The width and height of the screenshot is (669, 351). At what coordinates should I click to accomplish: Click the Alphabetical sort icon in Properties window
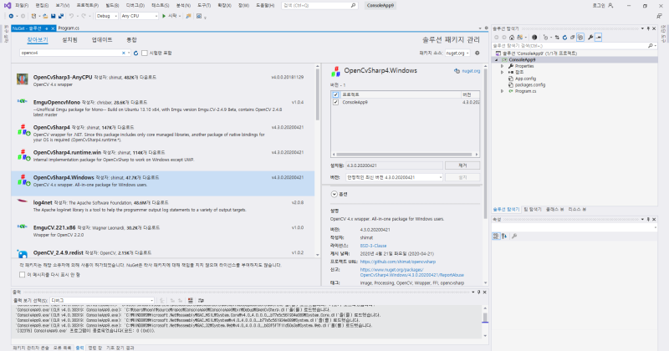pyautogui.click(x=504, y=236)
